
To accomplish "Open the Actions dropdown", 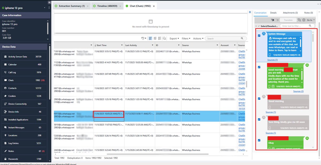I will (198, 39).
